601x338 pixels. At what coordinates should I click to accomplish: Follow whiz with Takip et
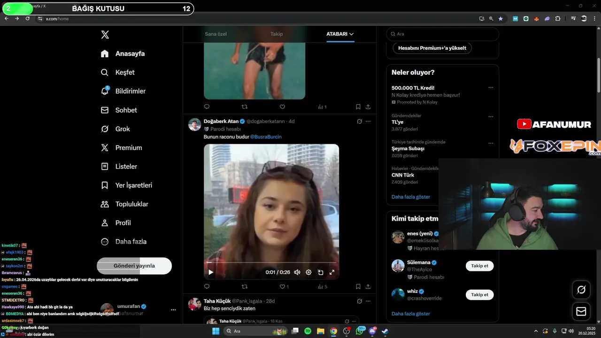pyautogui.click(x=479, y=295)
